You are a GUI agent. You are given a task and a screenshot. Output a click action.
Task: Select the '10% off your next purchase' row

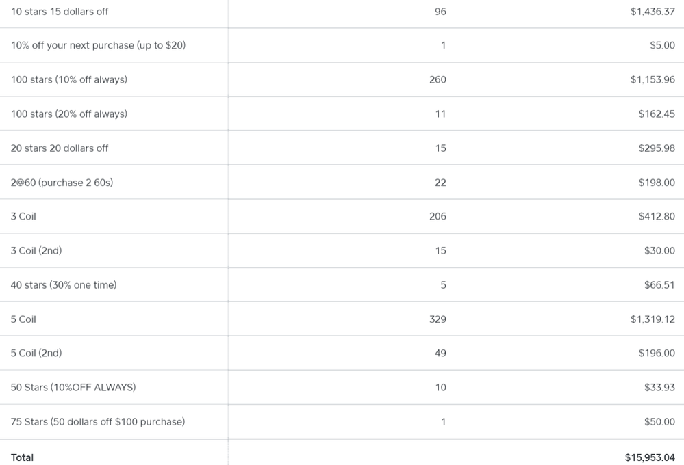point(98,45)
